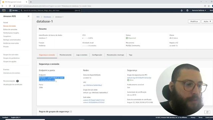Screen dimensions: 213x120
Task: Click the second subnet link under Sub-redes
Action: (x=94, y=102)
